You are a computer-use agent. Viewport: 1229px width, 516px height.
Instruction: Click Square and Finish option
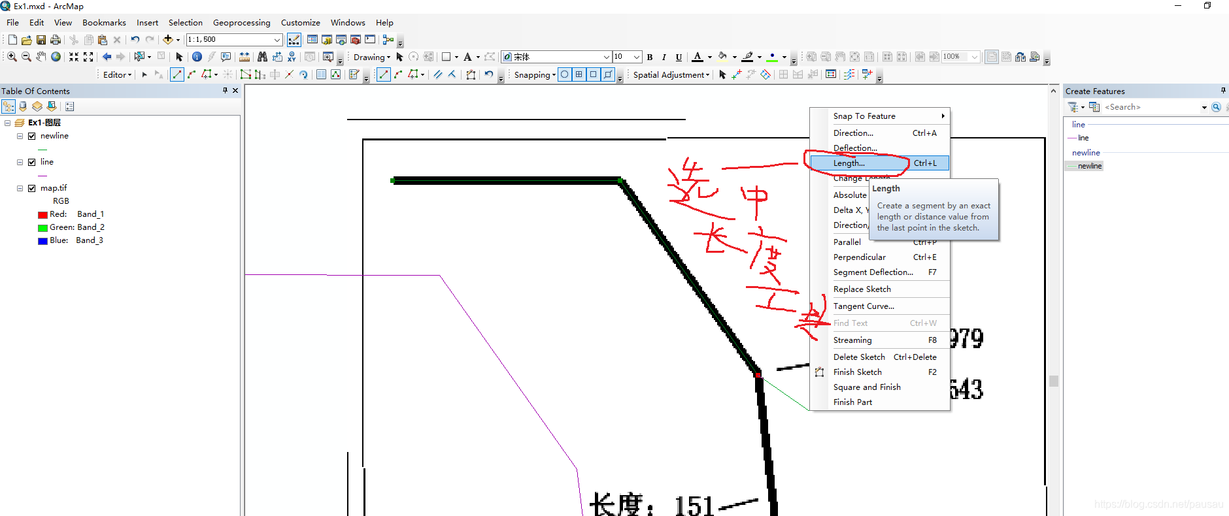tap(879, 387)
